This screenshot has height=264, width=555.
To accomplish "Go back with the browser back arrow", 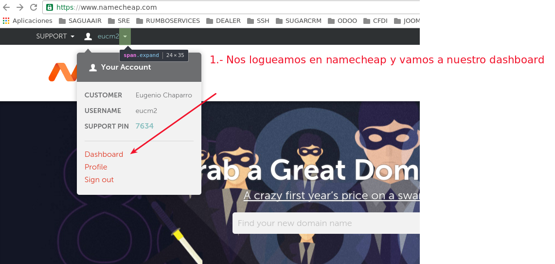I will pos(6,7).
